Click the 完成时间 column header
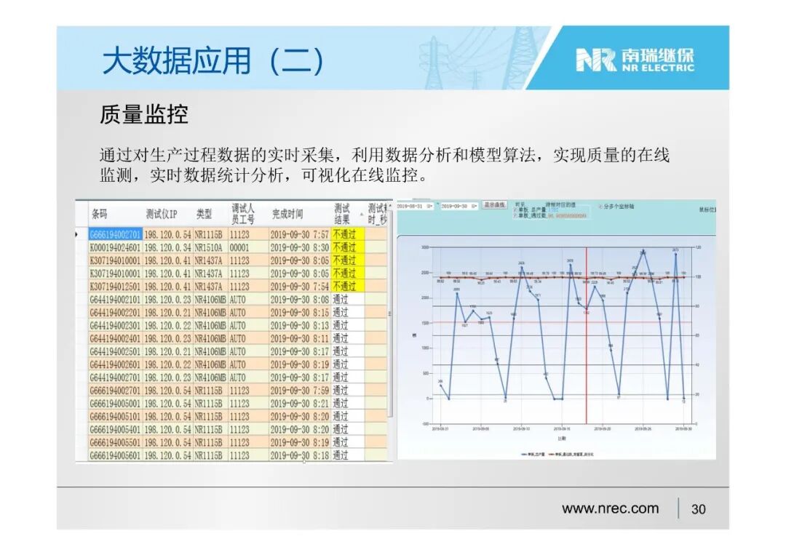Viewport: 786px width, 555px height. click(287, 215)
